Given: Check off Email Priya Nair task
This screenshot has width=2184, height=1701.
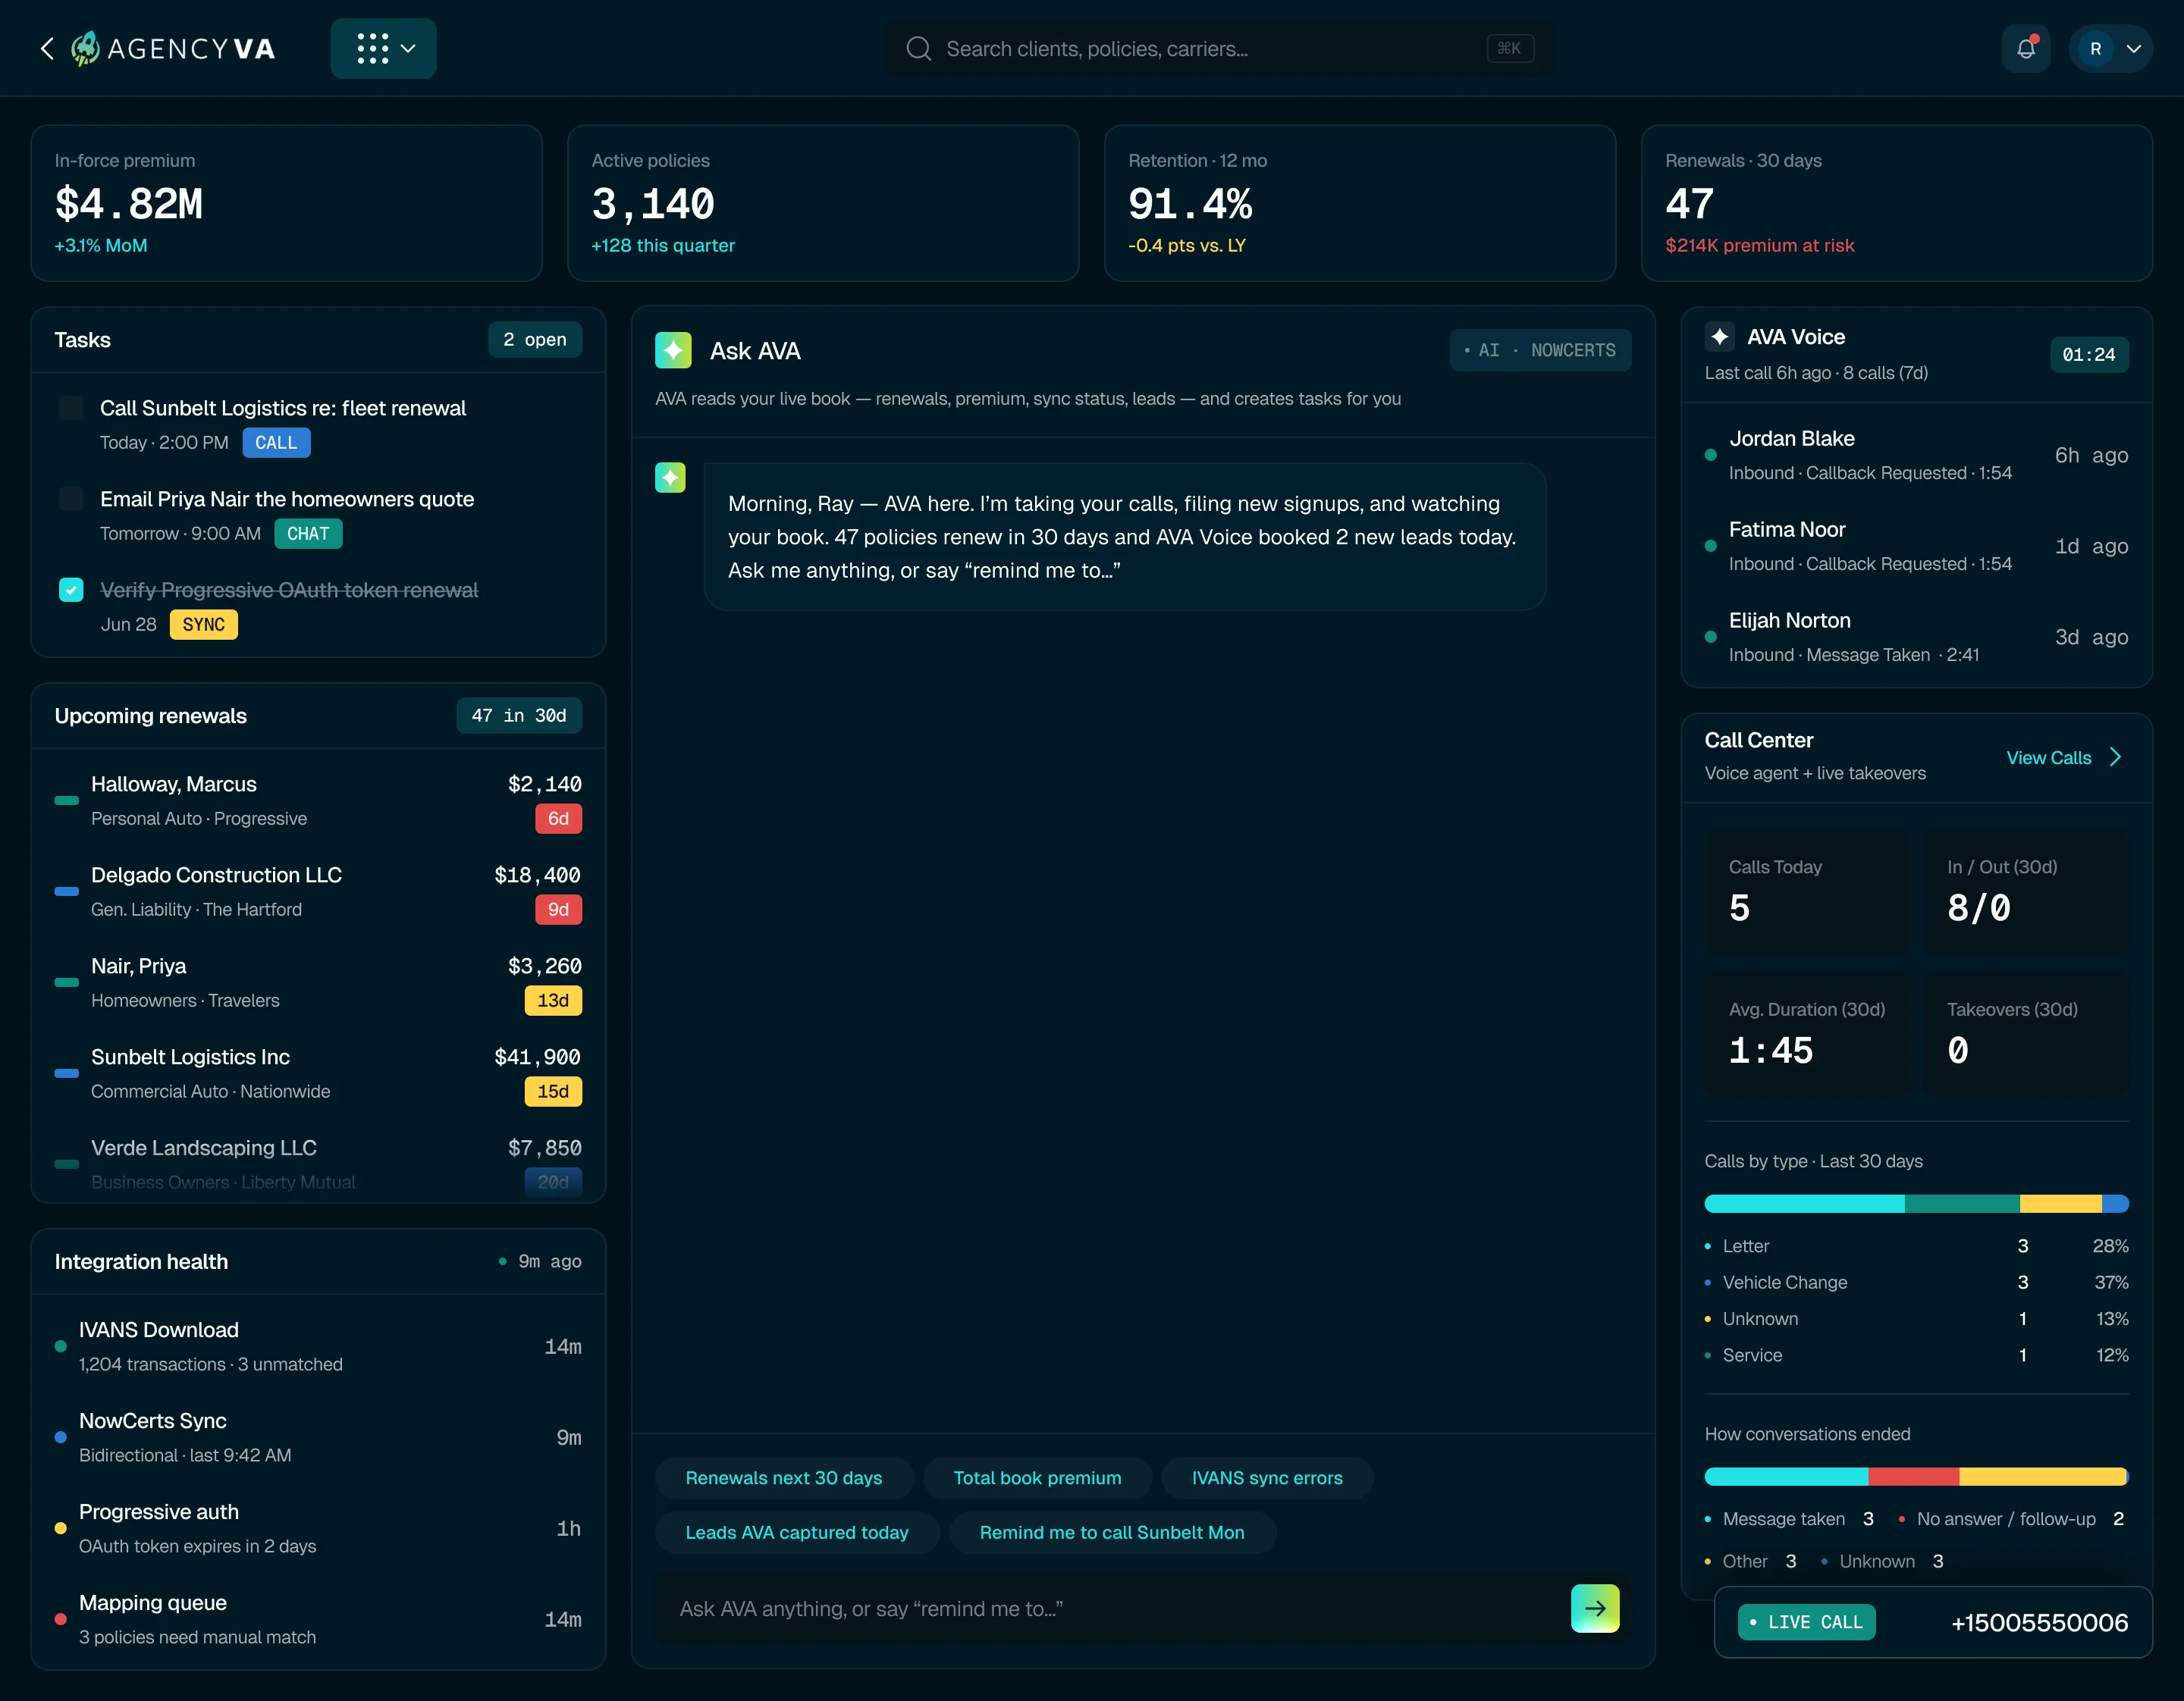Looking at the screenshot, I should click(71, 499).
